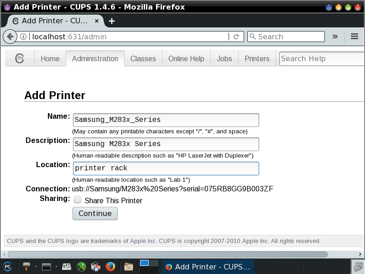Click the horizontal scrollbar at the bottom
365x274 pixels.
pyautogui.click(x=167, y=254)
